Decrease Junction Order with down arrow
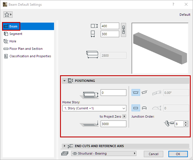The image size is (193, 160). (x=186, y=125)
